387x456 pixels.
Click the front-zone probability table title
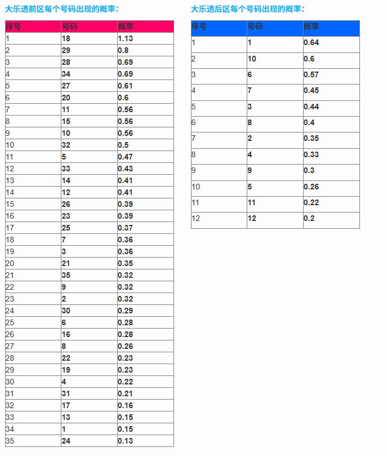coord(62,9)
